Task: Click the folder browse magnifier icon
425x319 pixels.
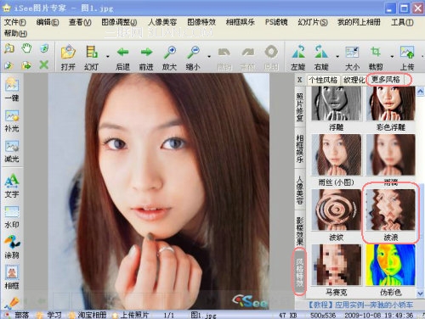Action: [9, 48]
